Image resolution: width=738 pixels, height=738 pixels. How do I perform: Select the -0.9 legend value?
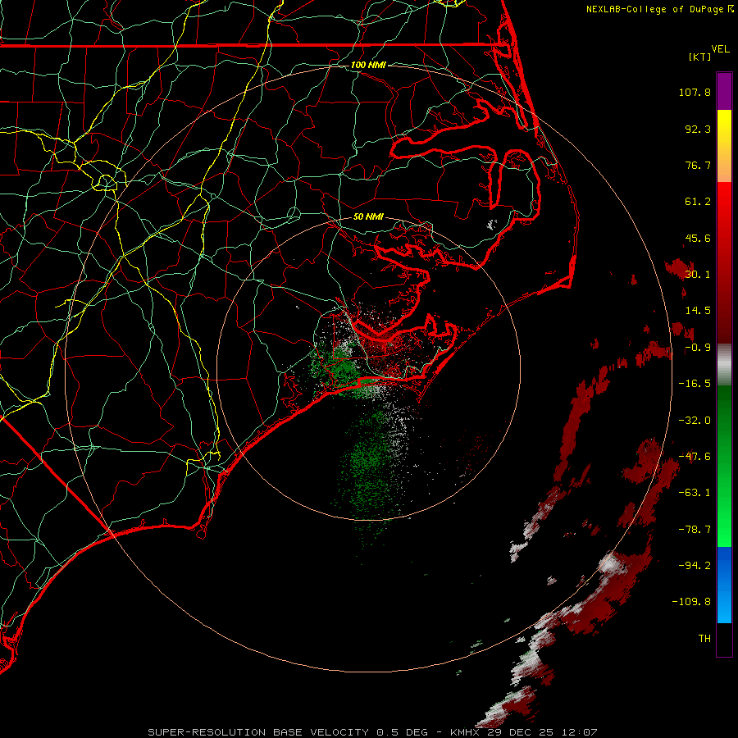(698, 348)
